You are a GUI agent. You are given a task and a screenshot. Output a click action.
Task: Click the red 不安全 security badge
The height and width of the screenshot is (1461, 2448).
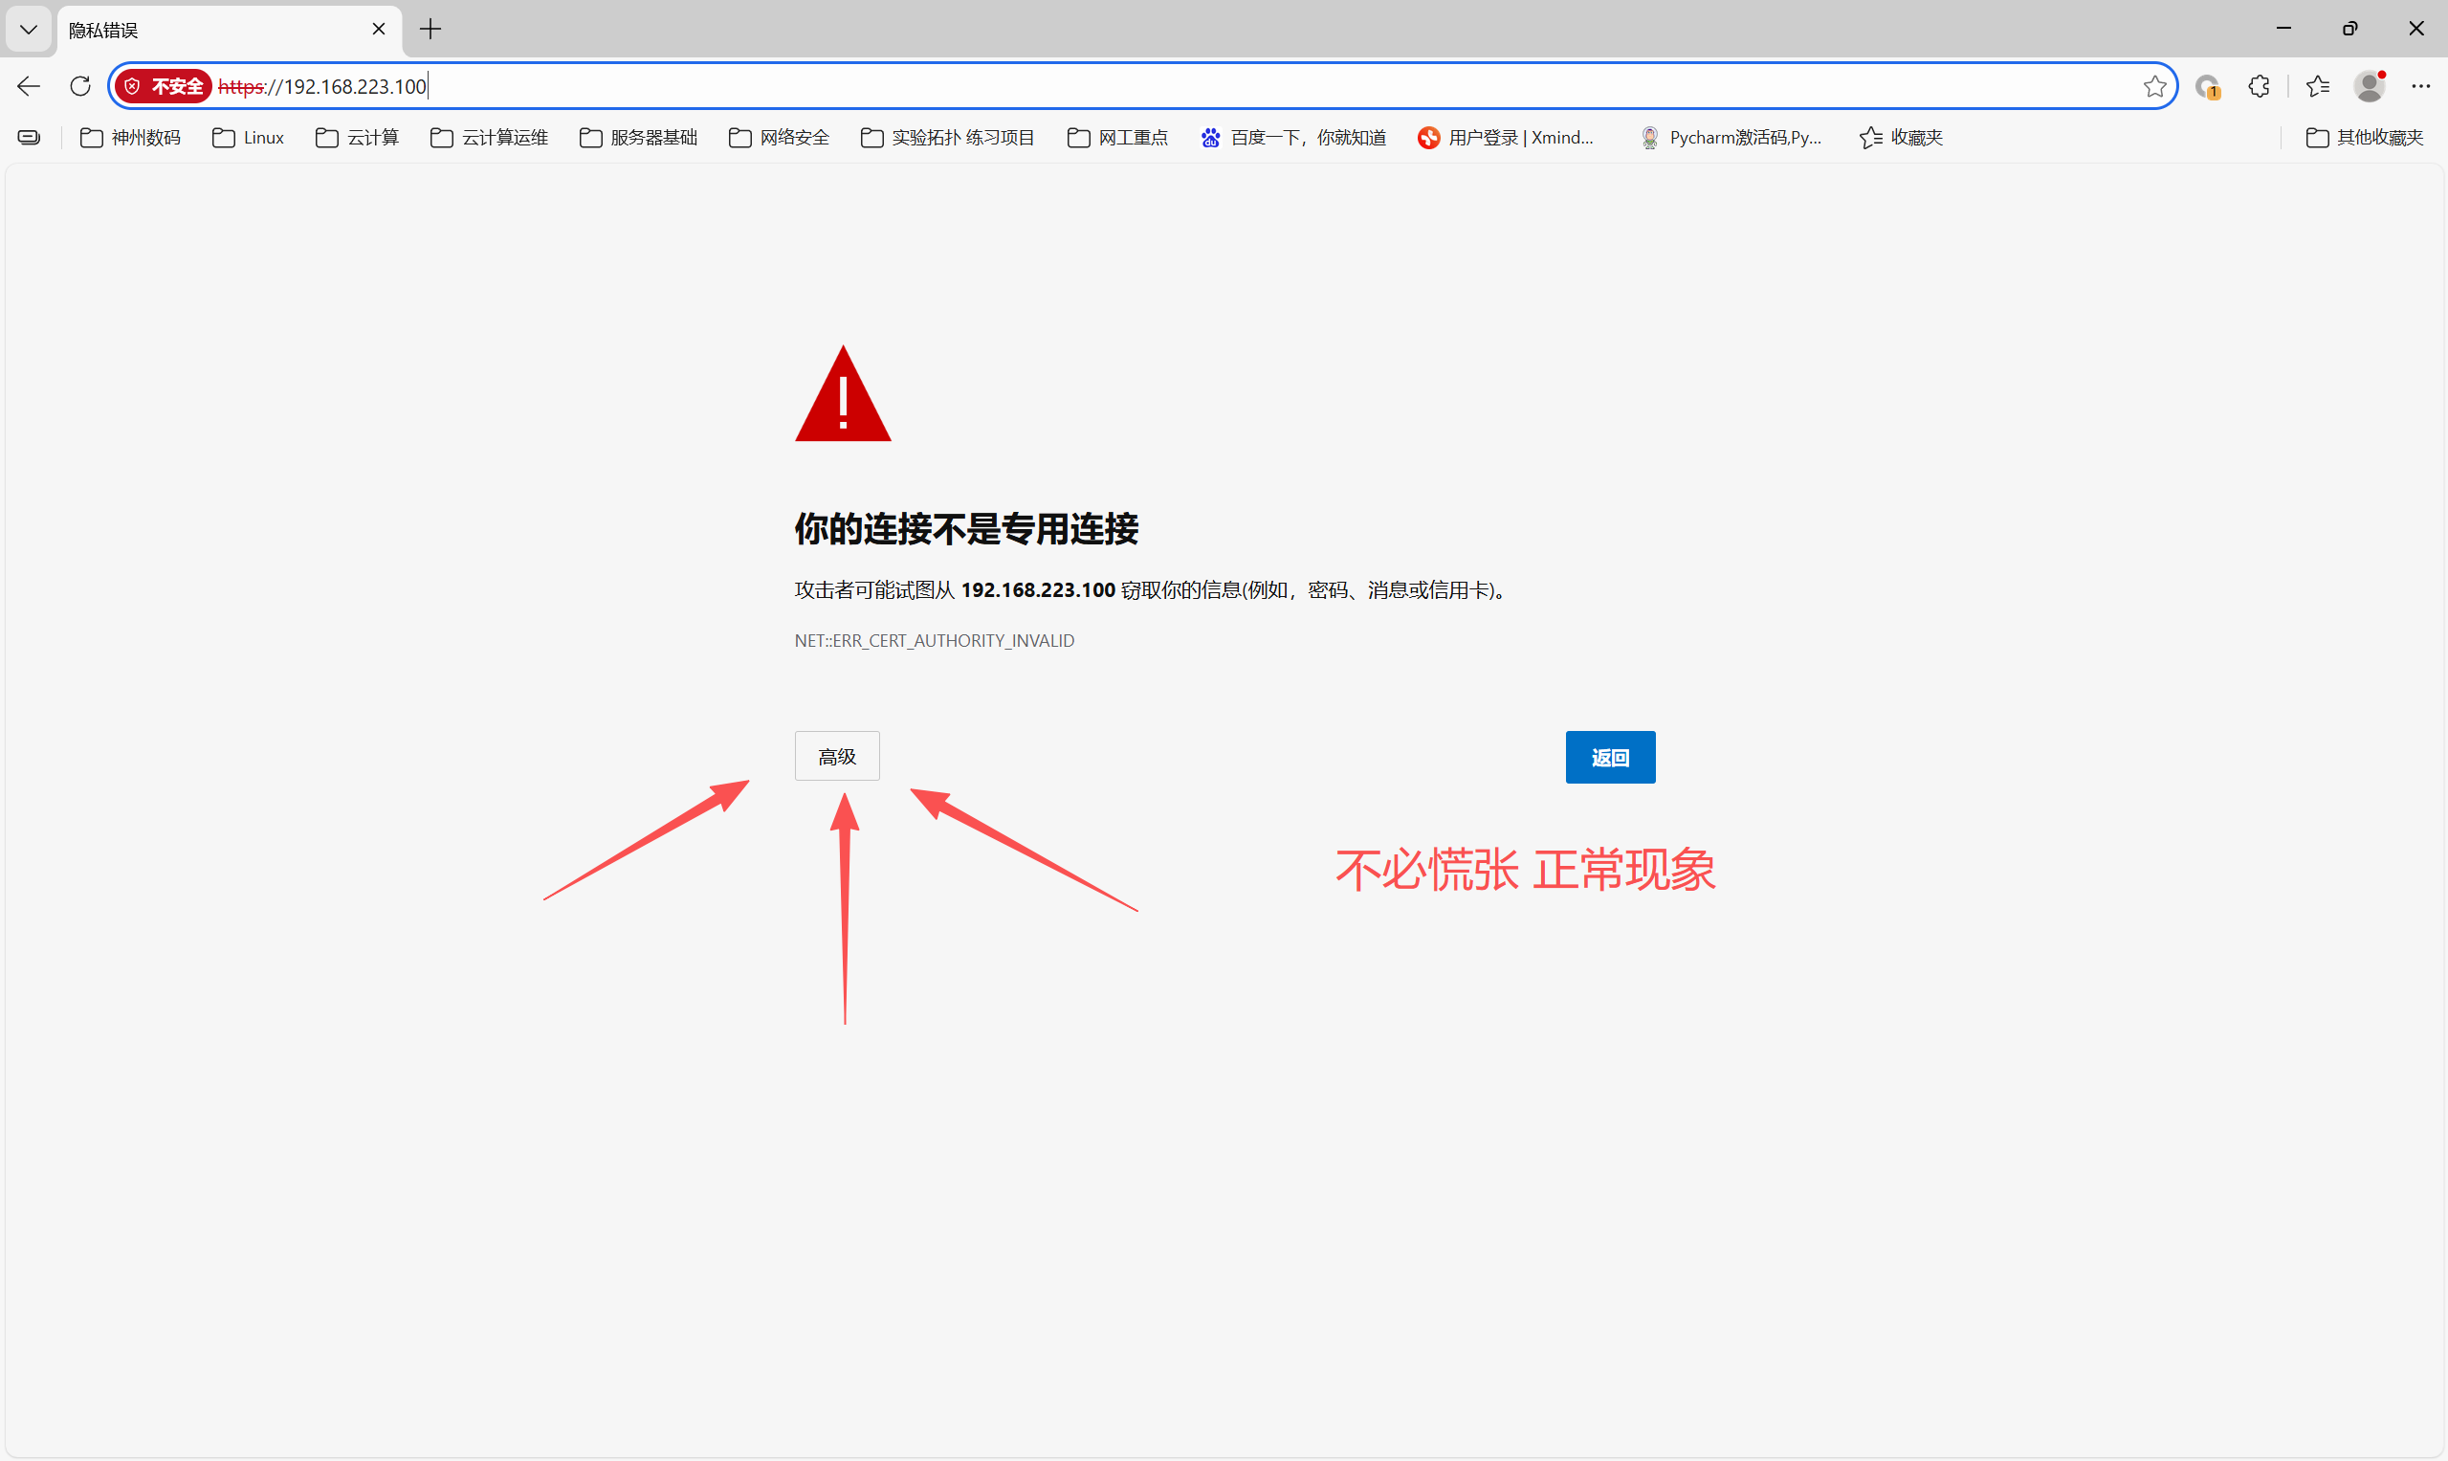point(164,87)
